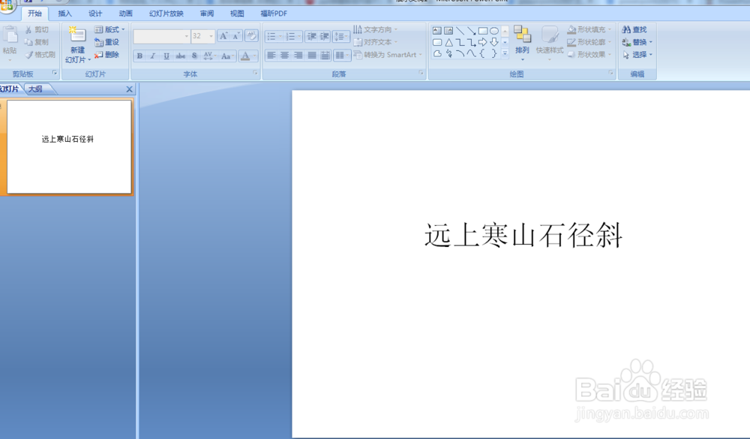Select the Right Arrow block shape
The image size is (750, 439).
click(x=482, y=42)
